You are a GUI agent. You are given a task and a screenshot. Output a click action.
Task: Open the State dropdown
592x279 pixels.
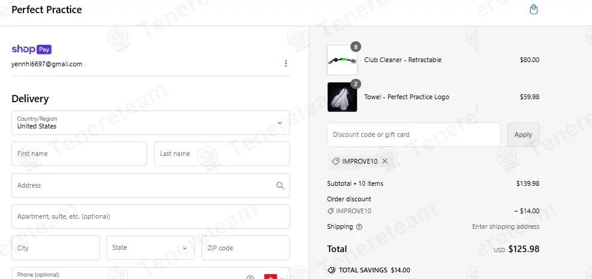tap(151, 248)
